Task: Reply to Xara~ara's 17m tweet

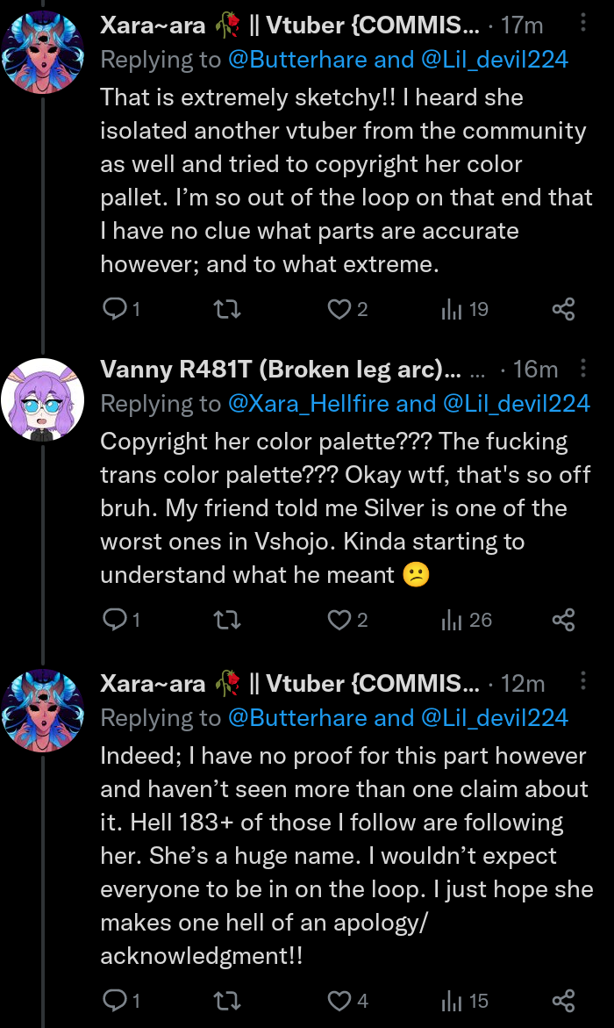Action: tap(115, 309)
